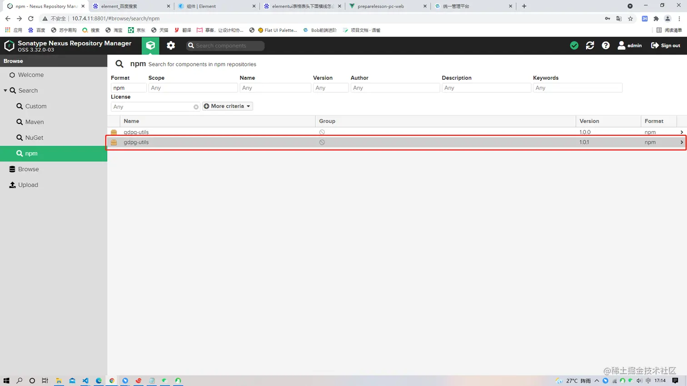This screenshot has width=687, height=386.
Task: Reload the page with browser refresh
Action: coord(31,19)
